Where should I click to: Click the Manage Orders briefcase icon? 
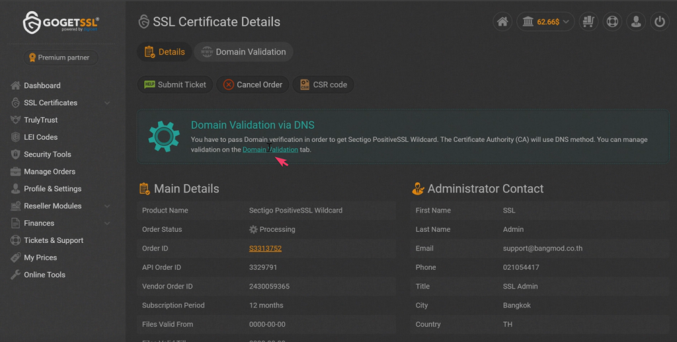pyautogui.click(x=16, y=172)
